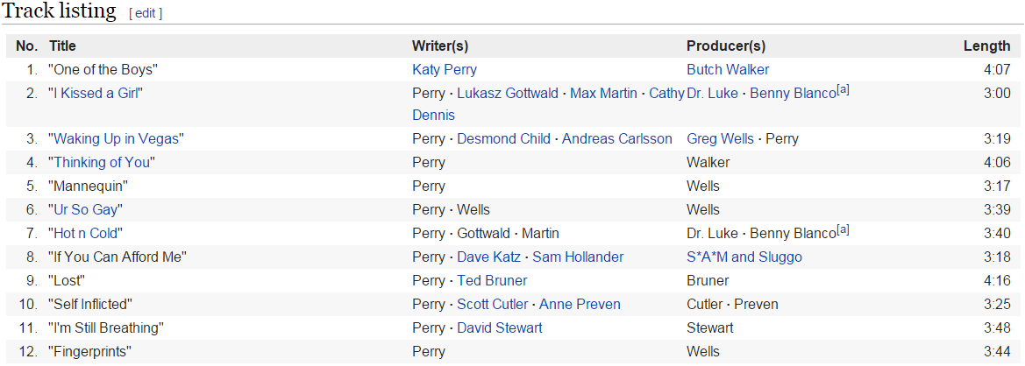Open the Butch Walker producer link
This screenshot has width=1025, height=366.
729,70
